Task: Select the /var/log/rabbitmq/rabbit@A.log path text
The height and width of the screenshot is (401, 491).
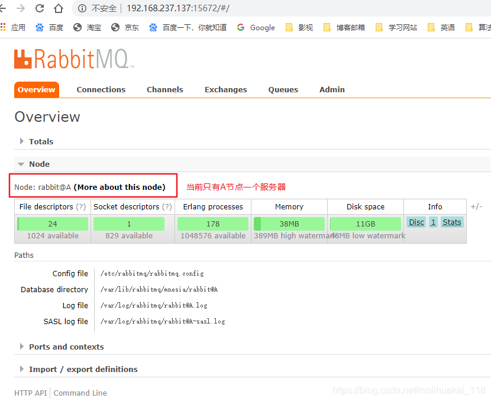Action: tap(154, 306)
